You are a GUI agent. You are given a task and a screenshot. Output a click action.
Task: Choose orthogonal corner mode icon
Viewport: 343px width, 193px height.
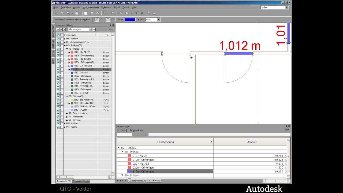pos(108,20)
